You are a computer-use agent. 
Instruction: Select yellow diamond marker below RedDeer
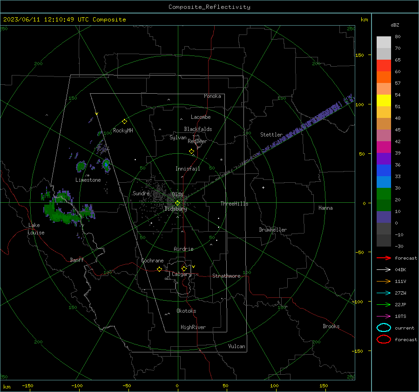191,151
